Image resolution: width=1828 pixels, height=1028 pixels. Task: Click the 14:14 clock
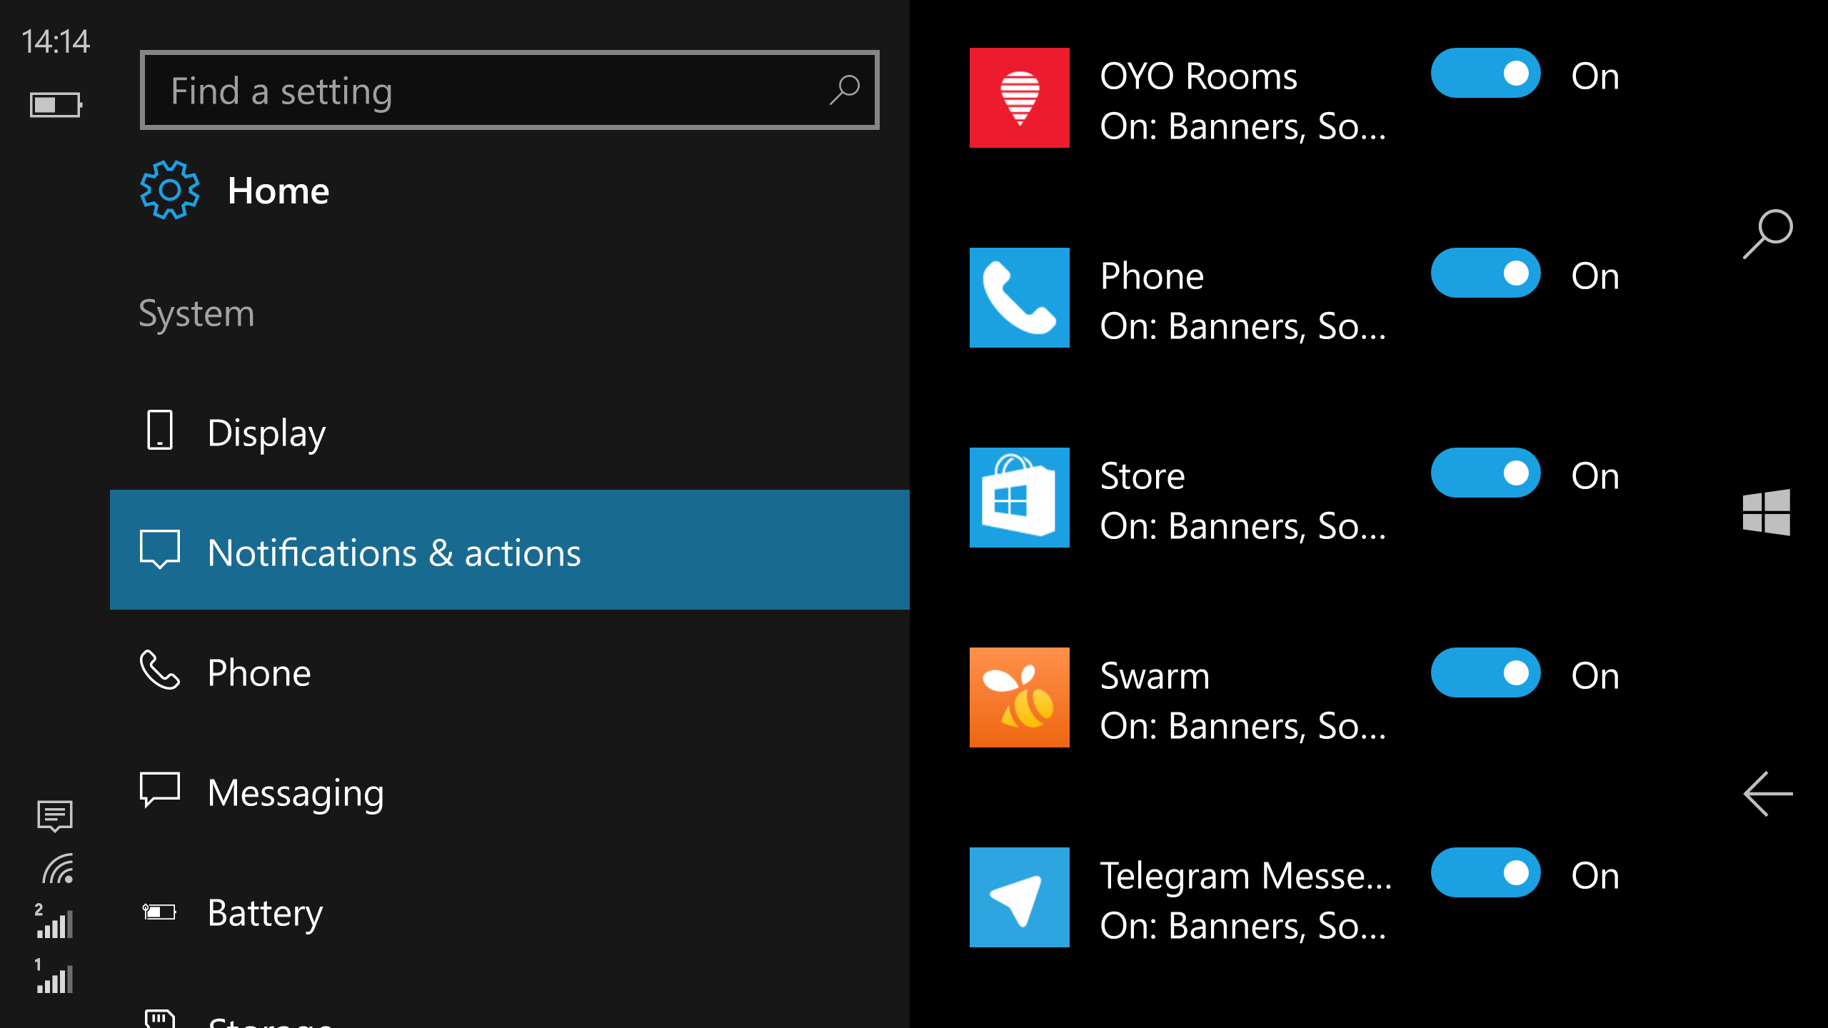pos(56,41)
